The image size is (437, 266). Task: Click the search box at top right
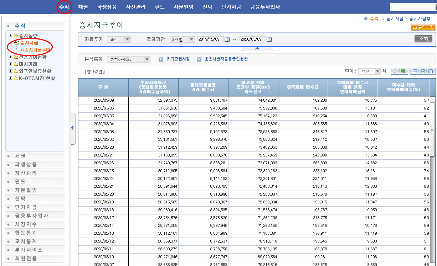412,7
